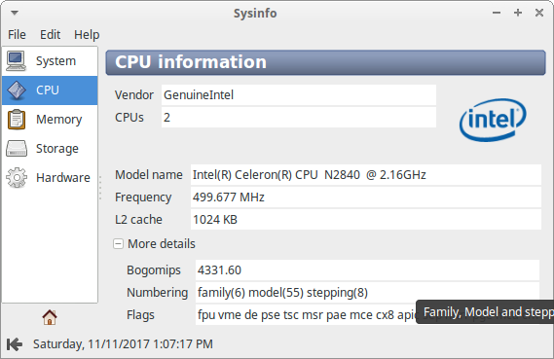
Task: Open the window menu arrow in title bar
Action: coord(15,13)
